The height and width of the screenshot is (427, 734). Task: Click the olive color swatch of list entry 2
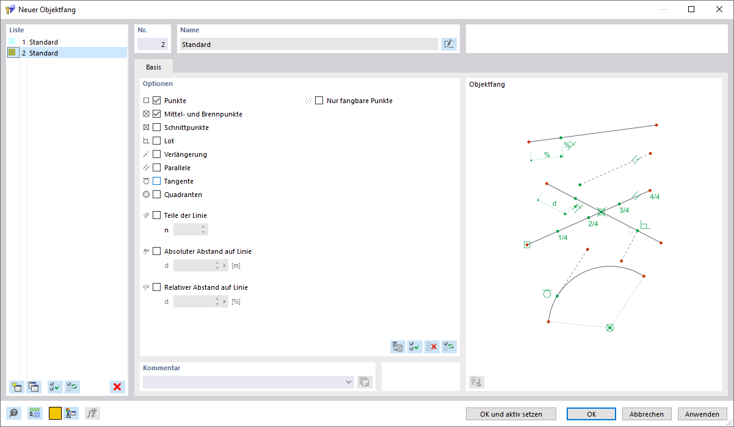[12, 53]
